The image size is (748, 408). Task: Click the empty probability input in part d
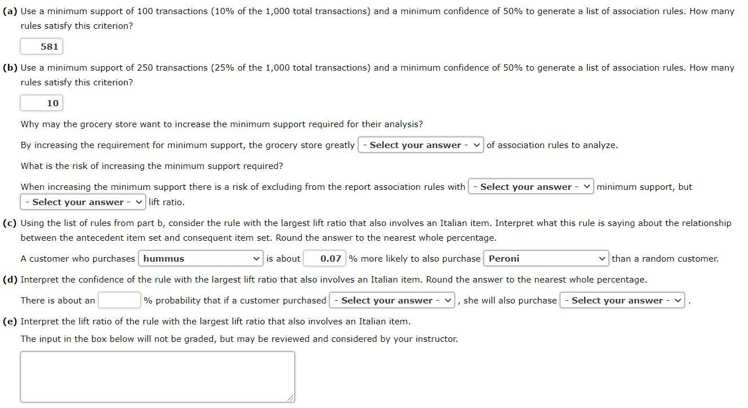tap(119, 300)
